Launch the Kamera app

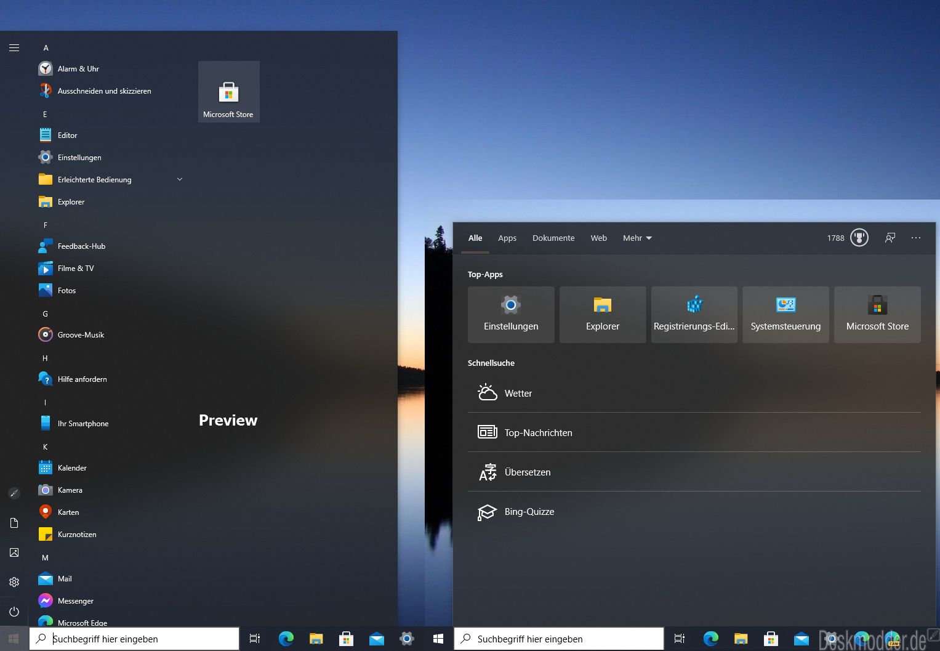(111, 490)
